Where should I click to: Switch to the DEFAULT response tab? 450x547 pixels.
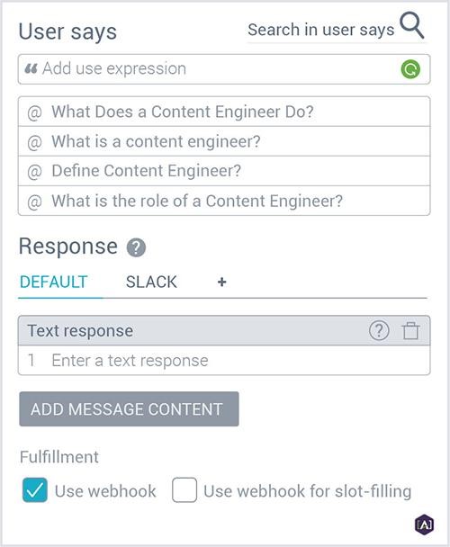click(53, 282)
